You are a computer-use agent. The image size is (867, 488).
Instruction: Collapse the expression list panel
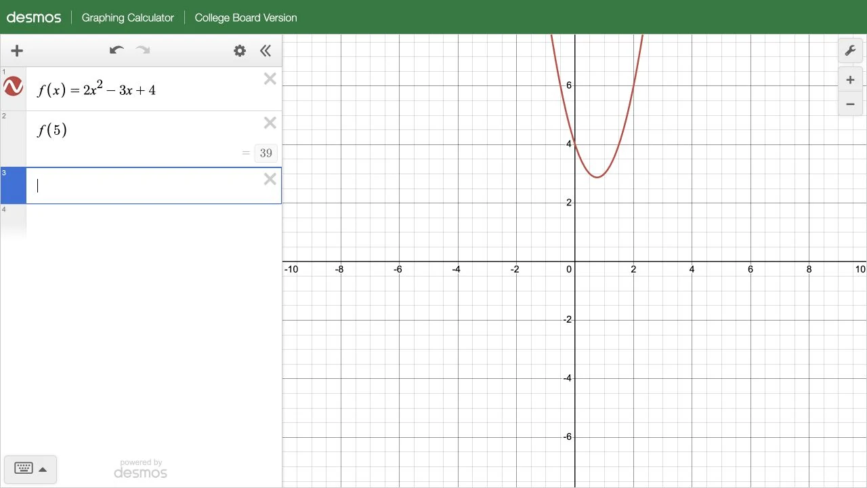pyautogui.click(x=266, y=51)
